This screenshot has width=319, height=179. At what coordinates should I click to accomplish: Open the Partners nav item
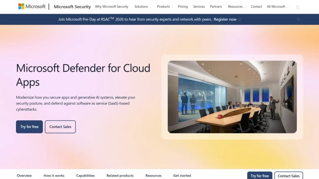click(216, 6)
